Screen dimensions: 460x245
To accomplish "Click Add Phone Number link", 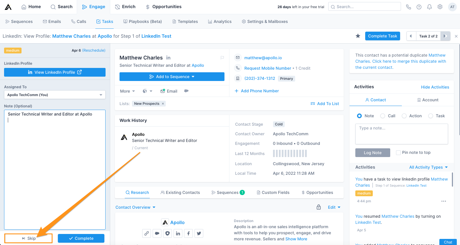I will point(257,91).
